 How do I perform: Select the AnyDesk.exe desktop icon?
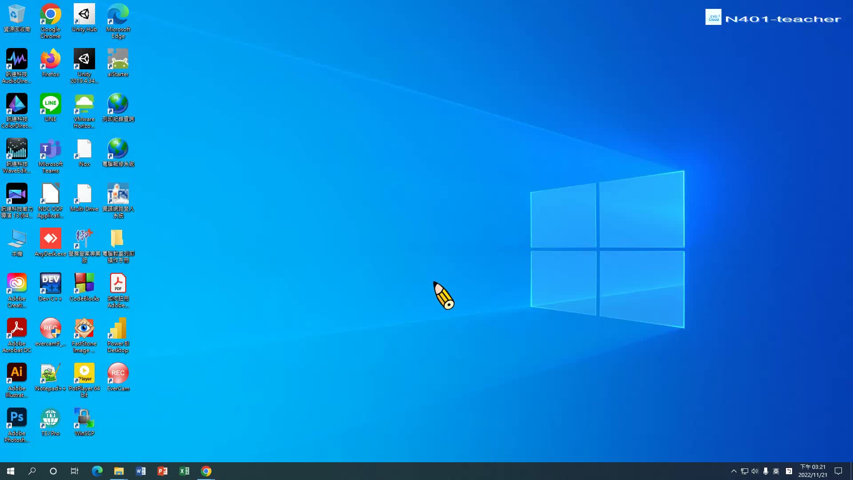coord(51,243)
